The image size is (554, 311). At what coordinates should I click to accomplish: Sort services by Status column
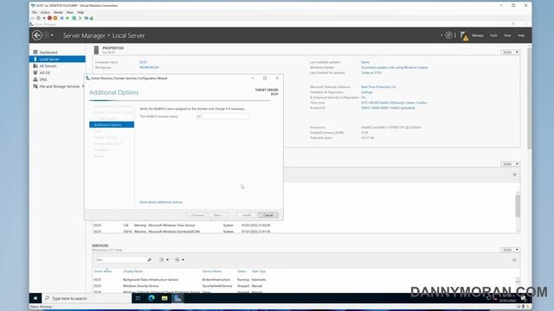tap(242, 271)
